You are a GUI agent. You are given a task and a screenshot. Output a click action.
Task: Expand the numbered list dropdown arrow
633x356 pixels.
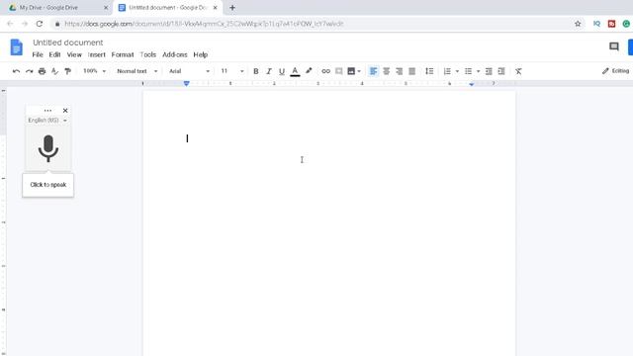pyautogui.click(x=457, y=71)
